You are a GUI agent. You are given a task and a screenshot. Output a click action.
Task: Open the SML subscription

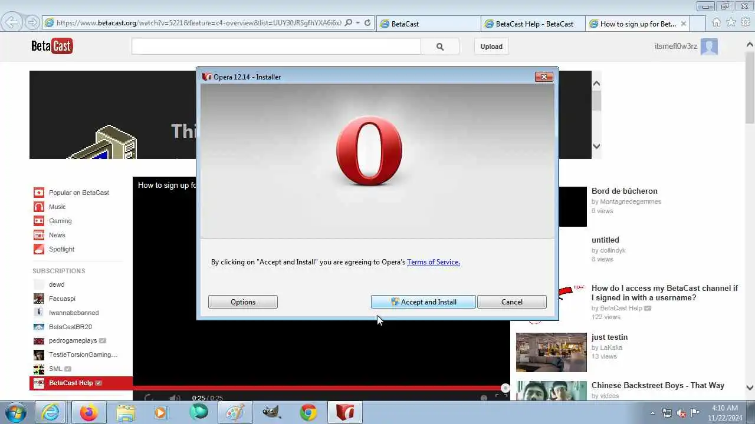click(x=55, y=369)
